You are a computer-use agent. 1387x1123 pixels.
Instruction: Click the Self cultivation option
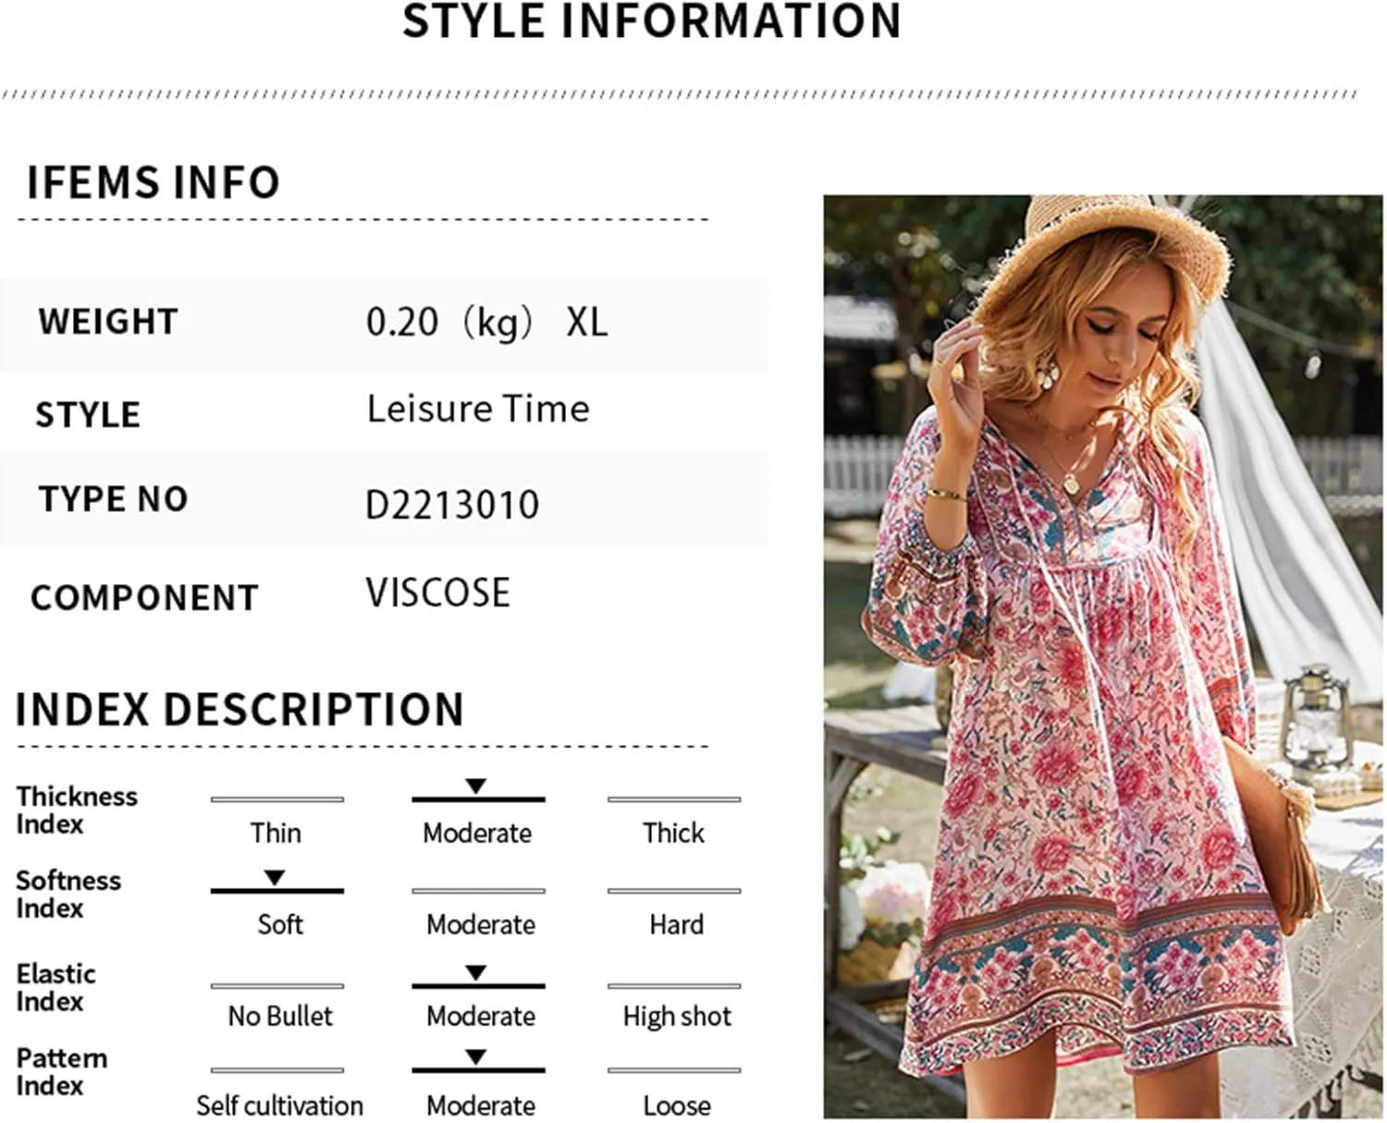coord(279,1105)
